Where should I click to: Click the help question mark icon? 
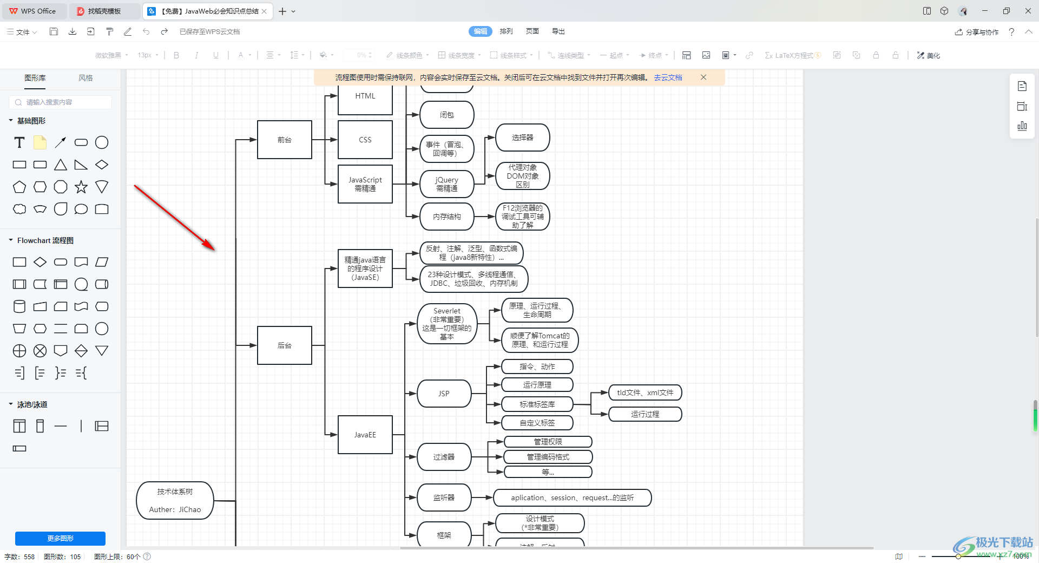[x=1011, y=32]
